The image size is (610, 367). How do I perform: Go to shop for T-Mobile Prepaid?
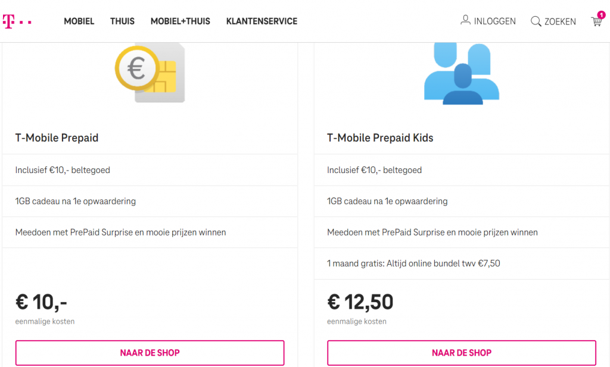tap(150, 353)
